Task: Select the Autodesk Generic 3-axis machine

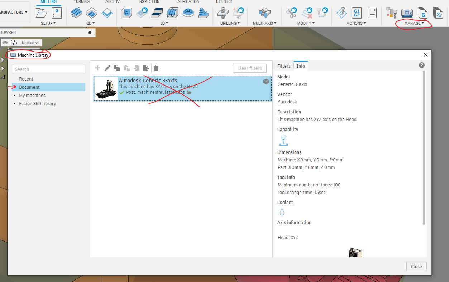Action: [x=183, y=88]
